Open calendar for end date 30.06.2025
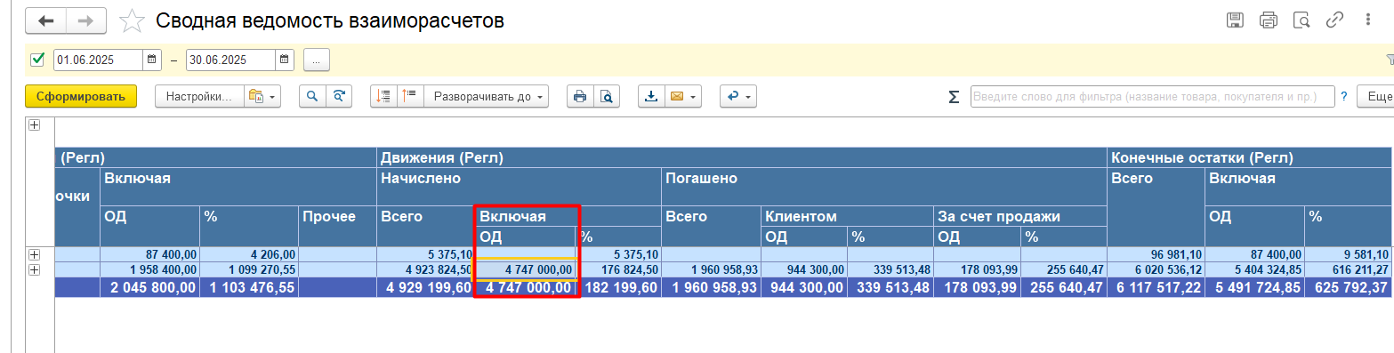 pyautogui.click(x=284, y=60)
